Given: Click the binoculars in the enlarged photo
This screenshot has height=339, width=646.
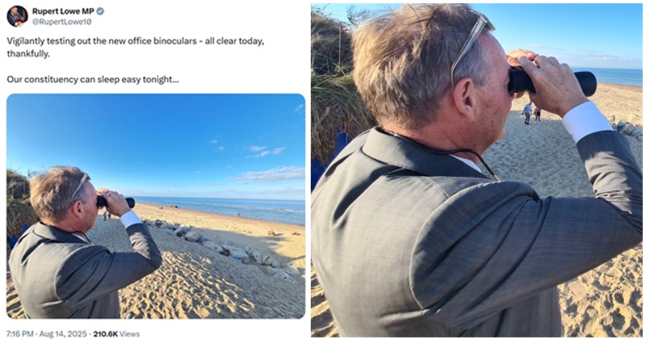Looking at the screenshot, I should pos(552,81).
